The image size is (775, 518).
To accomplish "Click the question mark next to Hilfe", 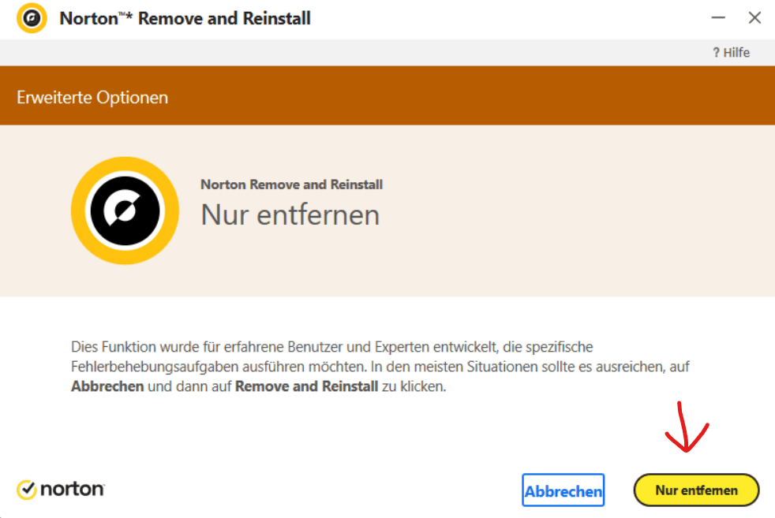I will point(716,52).
